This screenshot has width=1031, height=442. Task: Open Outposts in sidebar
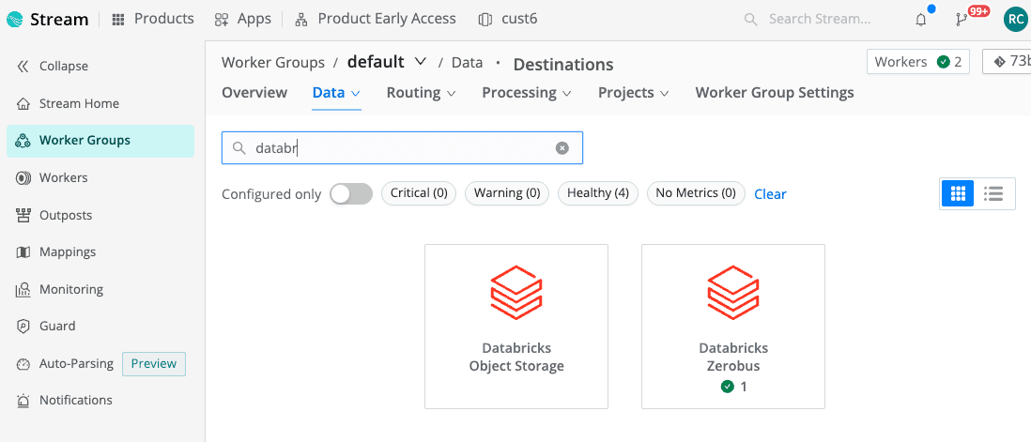pyautogui.click(x=54, y=215)
